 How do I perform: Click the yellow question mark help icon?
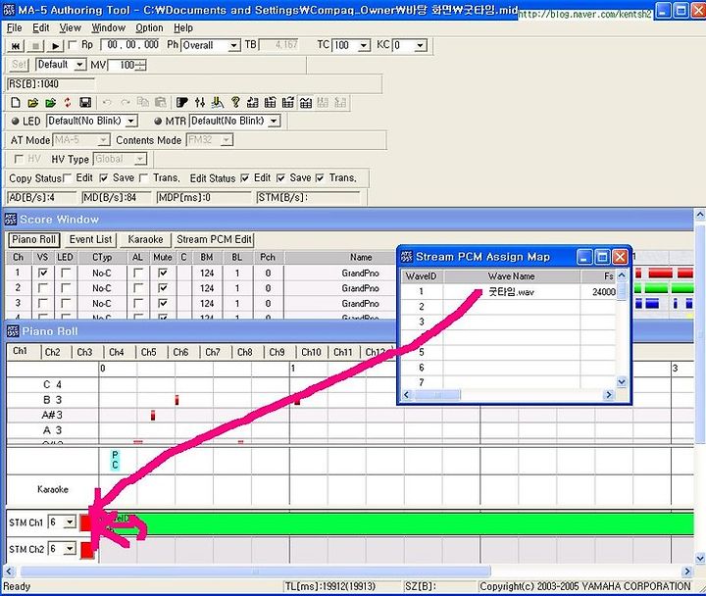[235, 103]
